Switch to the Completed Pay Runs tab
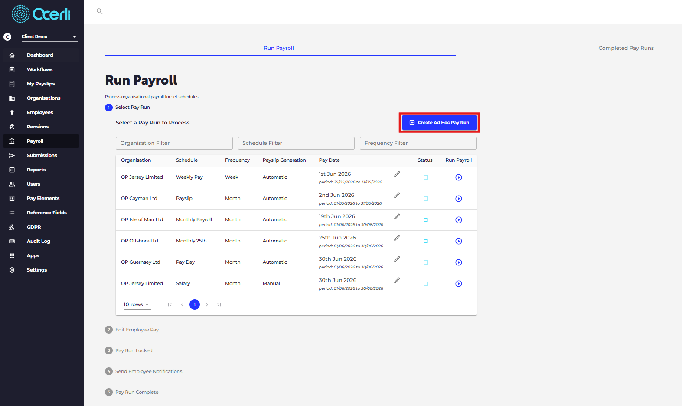This screenshot has height=406, width=682. 626,48
